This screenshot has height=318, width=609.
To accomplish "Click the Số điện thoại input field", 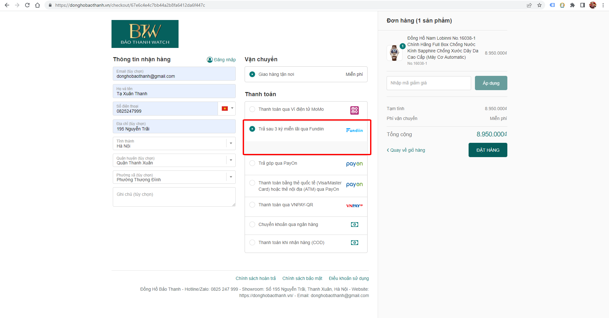I will 165,109.
